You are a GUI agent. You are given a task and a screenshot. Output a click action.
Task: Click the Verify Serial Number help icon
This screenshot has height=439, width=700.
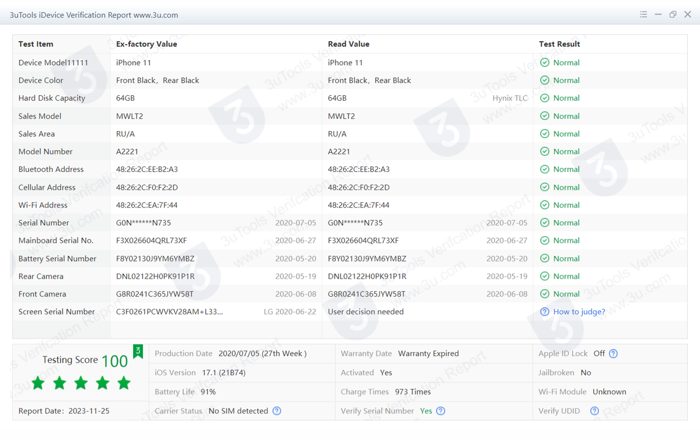tap(441, 411)
